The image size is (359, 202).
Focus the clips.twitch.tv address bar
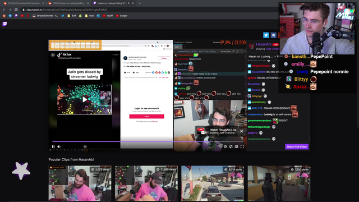(149, 10)
